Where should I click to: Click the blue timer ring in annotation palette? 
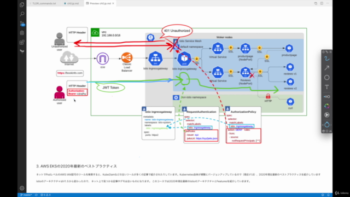[327, 125]
